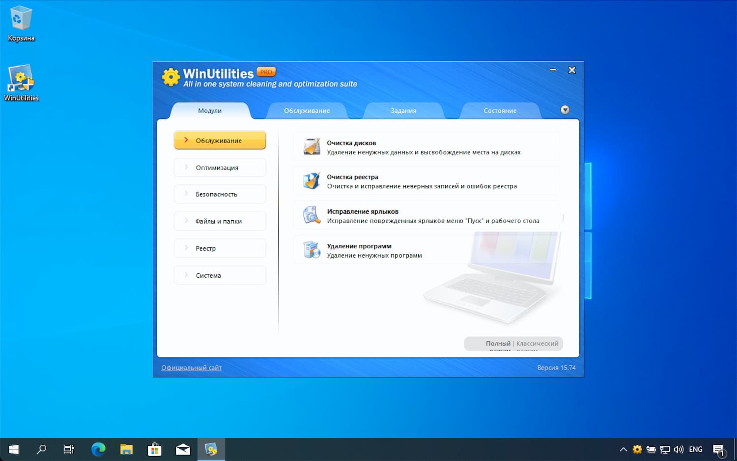Expand the Файлы и папки category
737x461 pixels.
pyautogui.click(x=220, y=221)
